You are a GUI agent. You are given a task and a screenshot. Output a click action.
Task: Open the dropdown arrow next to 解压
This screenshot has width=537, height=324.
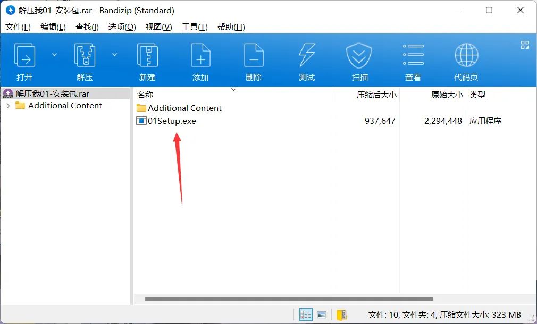click(114, 54)
